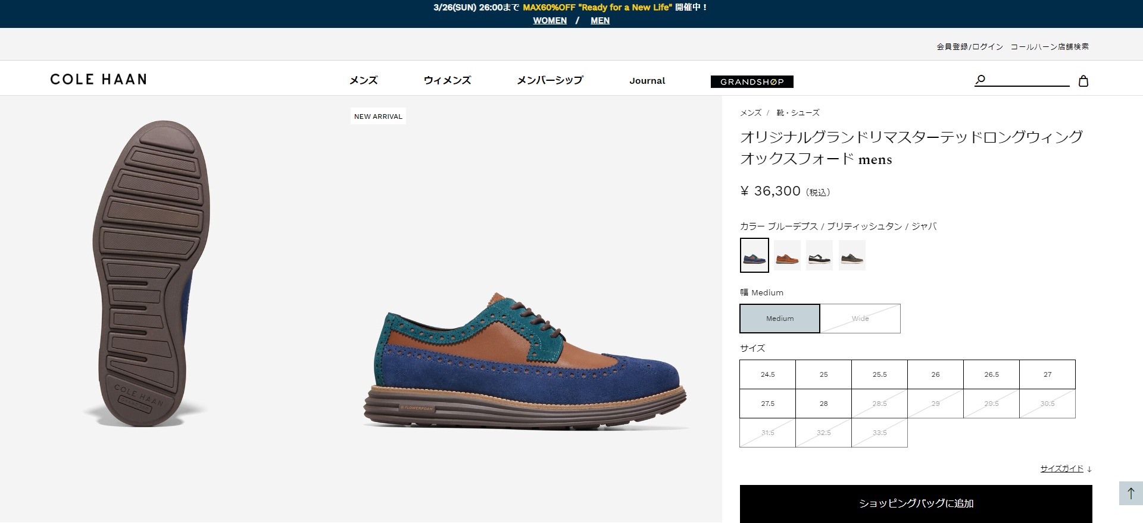
Task: Click the ¥ 36,300 price text
Action: (x=770, y=191)
